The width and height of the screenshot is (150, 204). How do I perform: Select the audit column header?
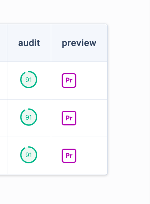pyautogui.click(x=29, y=43)
